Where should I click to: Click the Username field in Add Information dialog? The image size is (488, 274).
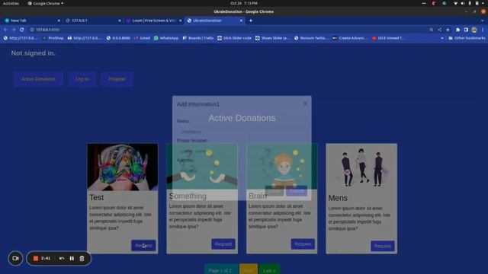click(x=242, y=132)
